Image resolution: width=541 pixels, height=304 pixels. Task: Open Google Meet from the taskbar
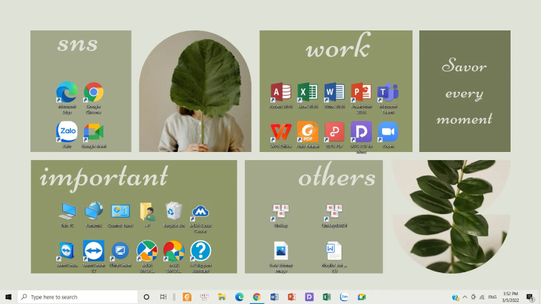coord(362,297)
